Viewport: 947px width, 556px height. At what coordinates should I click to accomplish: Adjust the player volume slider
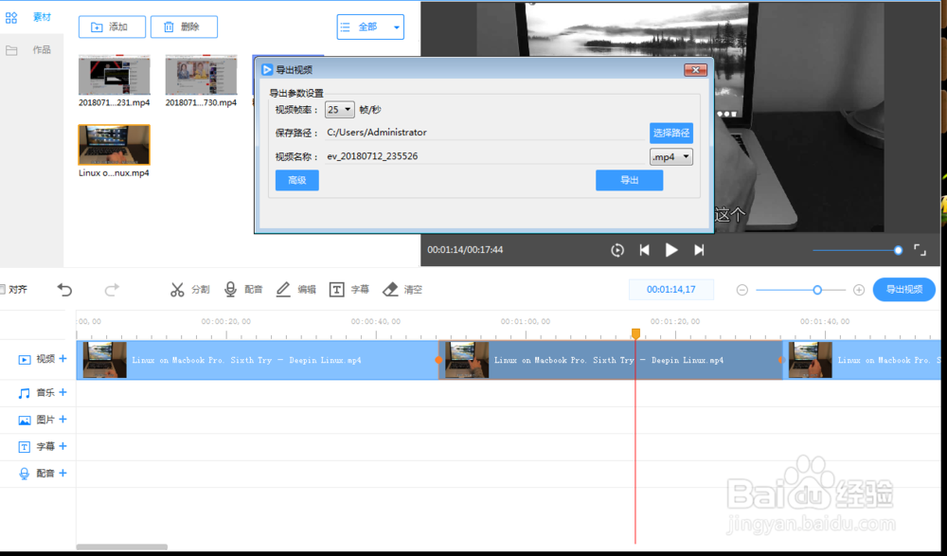click(x=858, y=250)
